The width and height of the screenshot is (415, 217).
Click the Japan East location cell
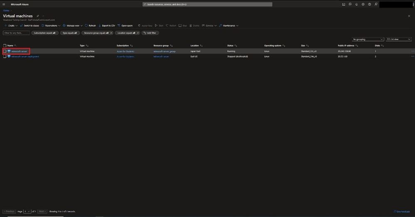195,52
